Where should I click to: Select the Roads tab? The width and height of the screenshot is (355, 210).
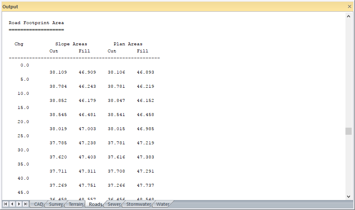[x=95, y=204]
